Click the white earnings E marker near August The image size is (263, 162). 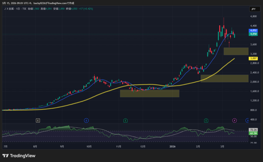38,120
